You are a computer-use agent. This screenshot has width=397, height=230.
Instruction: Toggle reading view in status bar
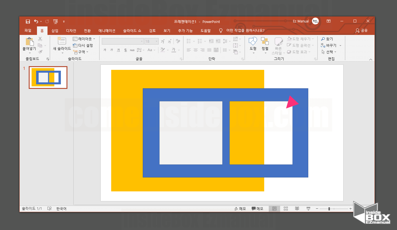pyautogui.click(x=297, y=209)
